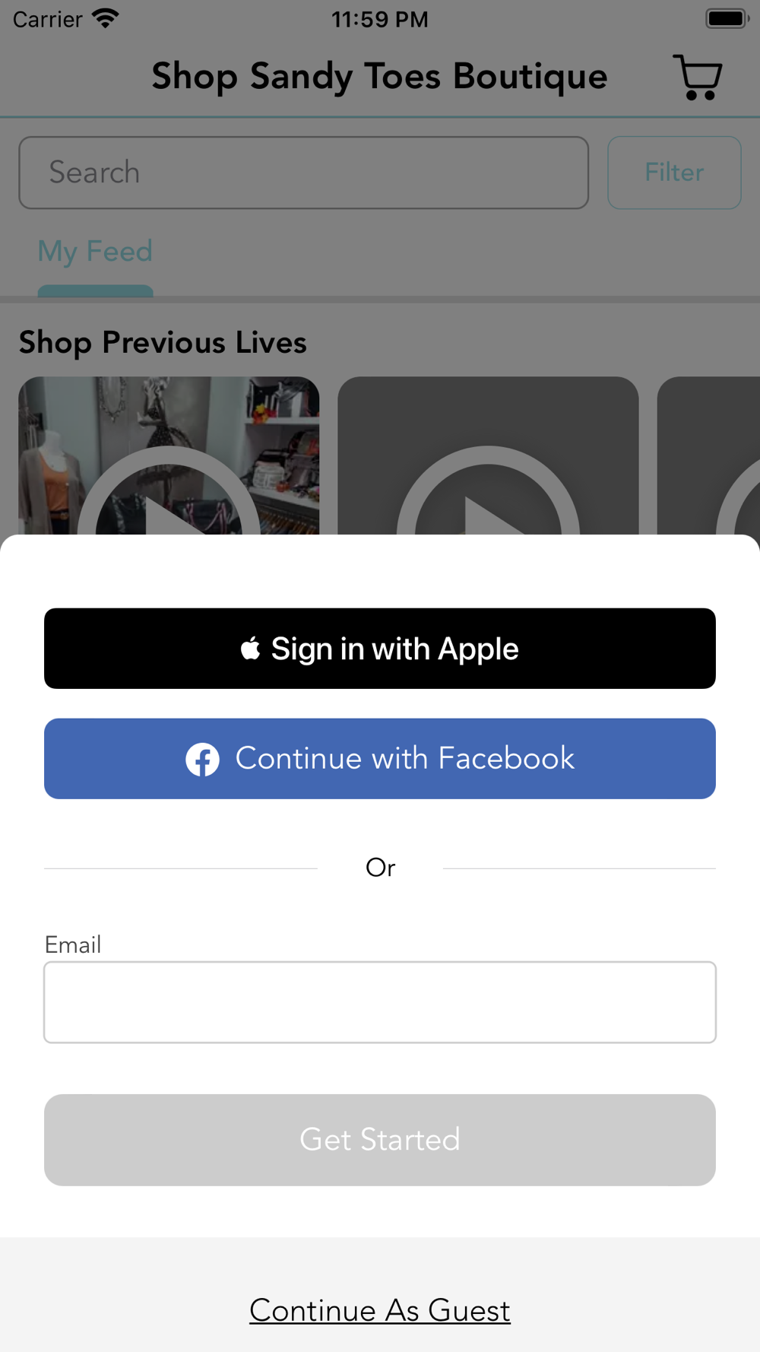Tap the Facebook logo icon
This screenshot has width=760, height=1352.
(x=203, y=759)
